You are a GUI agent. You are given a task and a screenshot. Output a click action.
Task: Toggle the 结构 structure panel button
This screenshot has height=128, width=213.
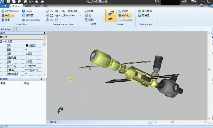coord(111,16)
